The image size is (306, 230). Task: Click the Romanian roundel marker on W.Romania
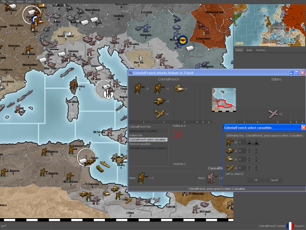click(183, 41)
